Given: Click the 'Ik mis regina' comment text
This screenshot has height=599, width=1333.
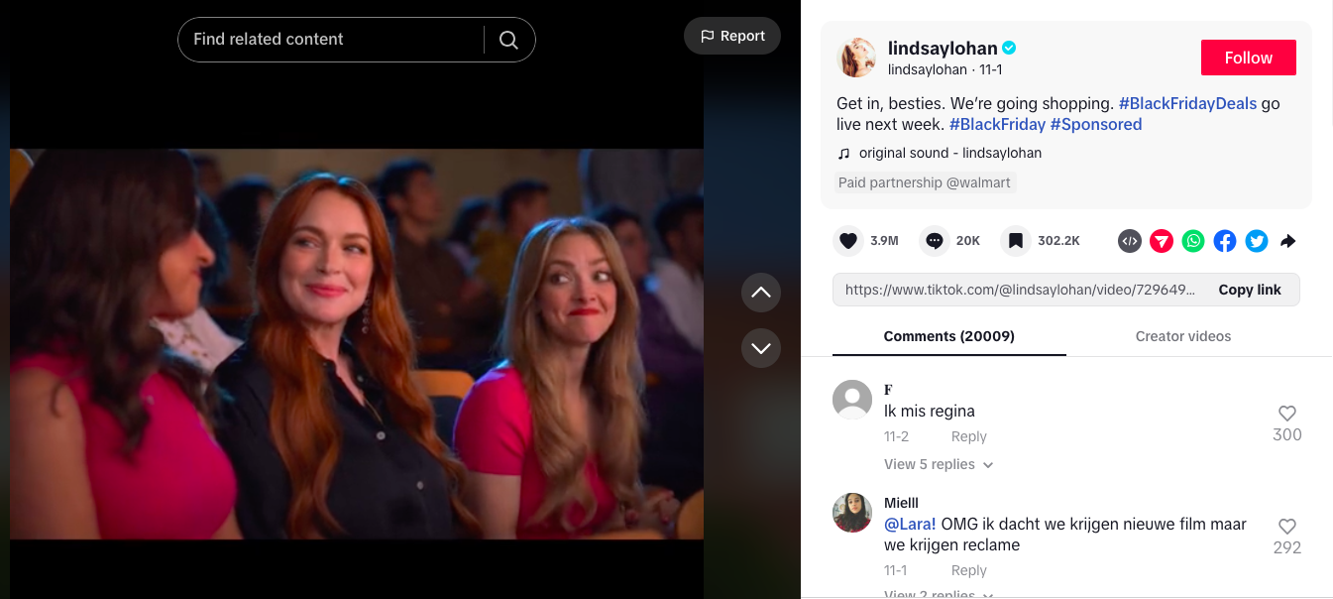Looking at the screenshot, I should (930, 411).
